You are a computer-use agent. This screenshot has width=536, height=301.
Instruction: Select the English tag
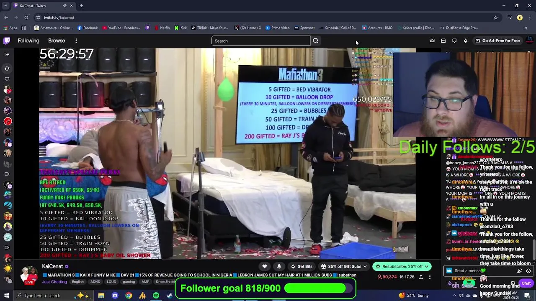tap(77, 282)
